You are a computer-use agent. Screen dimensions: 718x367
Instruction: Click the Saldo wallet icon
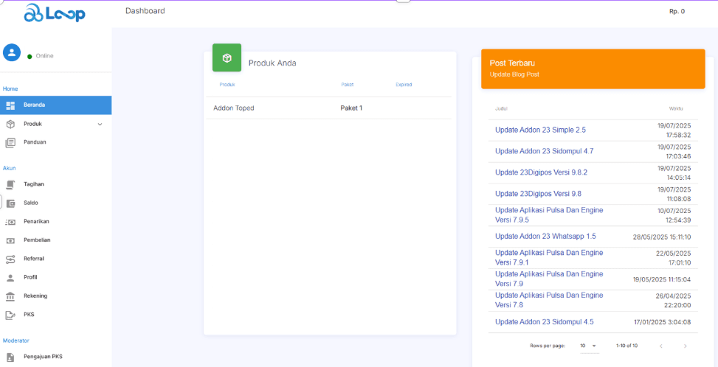[10, 203]
